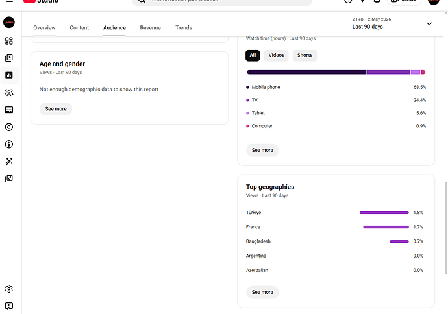Click the Top geographies heading
Image resolution: width=448 pixels, height=314 pixels.
[x=270, y=187]
